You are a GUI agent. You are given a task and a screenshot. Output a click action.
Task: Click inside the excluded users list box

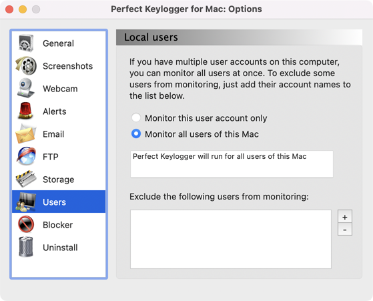click(x=231, y=239)
